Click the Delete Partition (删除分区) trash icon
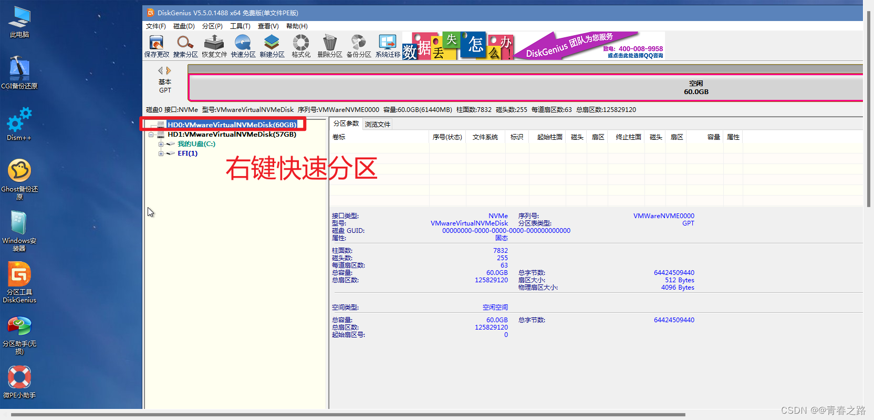Viewport: 874px width, 420px height. click(x=330, y=46)
